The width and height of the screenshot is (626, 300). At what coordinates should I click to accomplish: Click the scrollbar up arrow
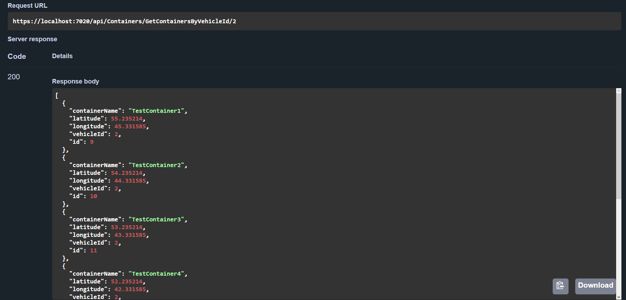(x=619, y=91)
